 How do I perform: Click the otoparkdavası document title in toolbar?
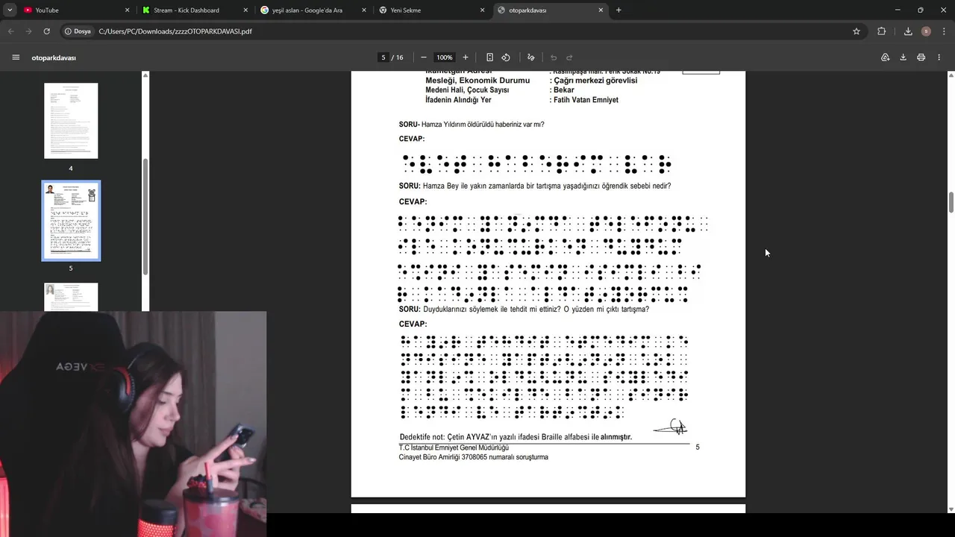(x=54, y=57)
